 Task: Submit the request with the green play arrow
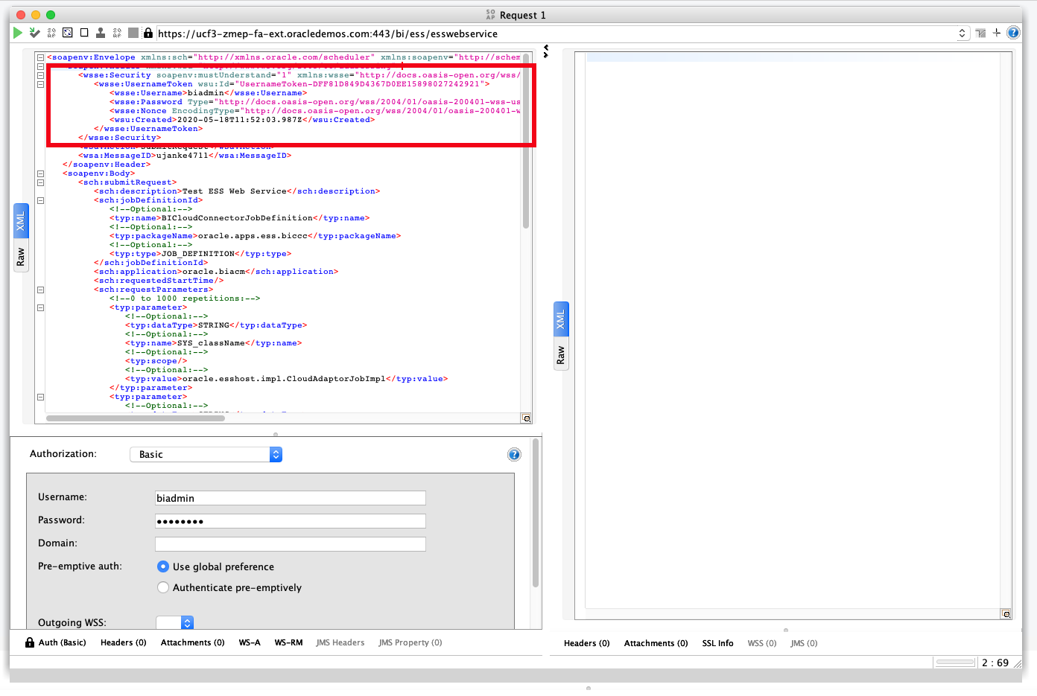(x=17, y=33)
